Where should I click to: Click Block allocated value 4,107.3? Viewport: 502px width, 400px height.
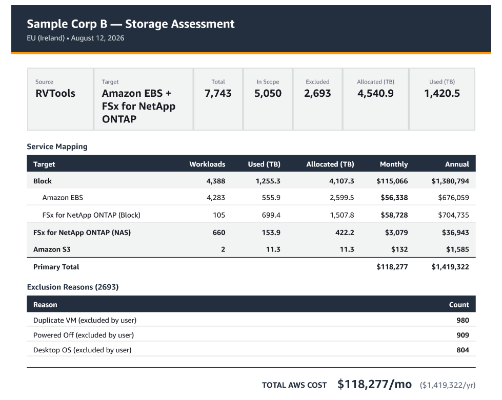(x=342, y=181)
